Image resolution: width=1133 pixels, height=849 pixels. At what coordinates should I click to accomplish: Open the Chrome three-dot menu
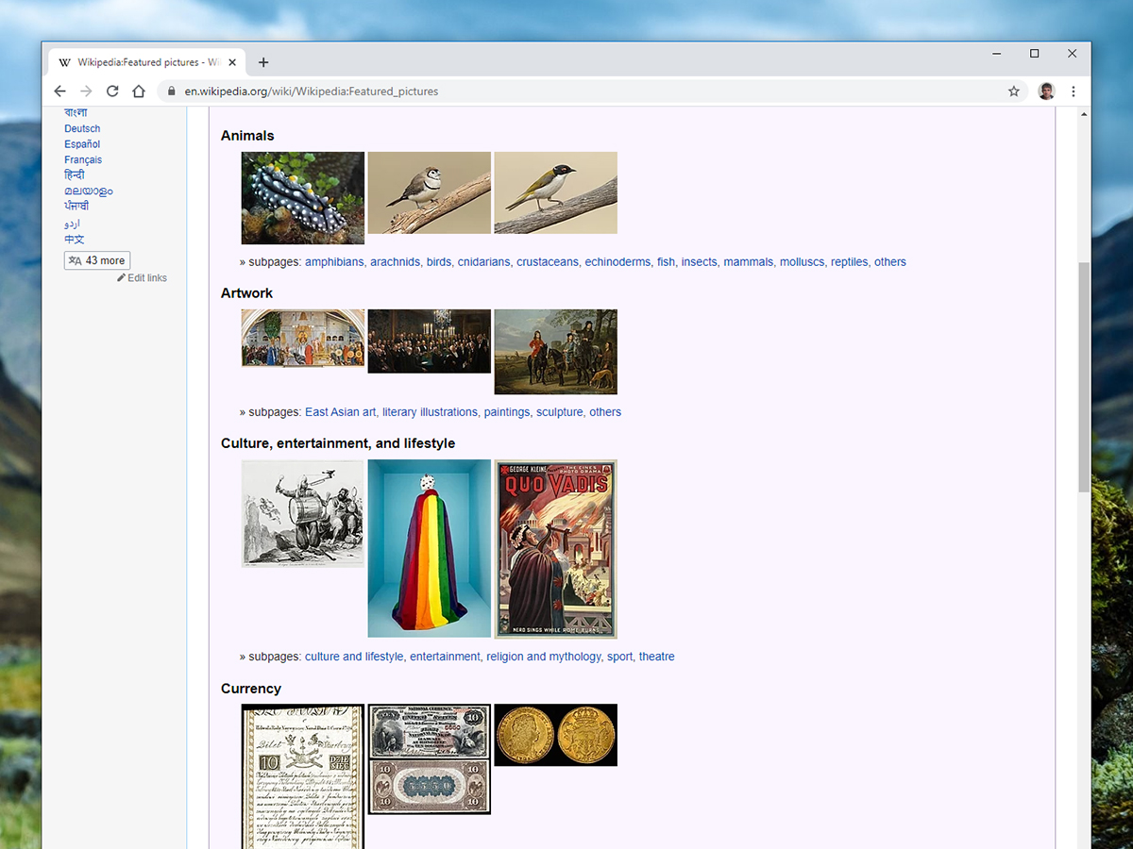click(1074, 91)
